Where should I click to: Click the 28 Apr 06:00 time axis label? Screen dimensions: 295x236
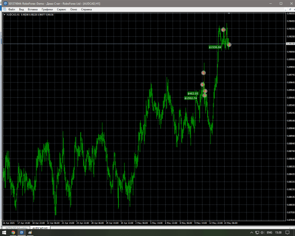[97, 223]
